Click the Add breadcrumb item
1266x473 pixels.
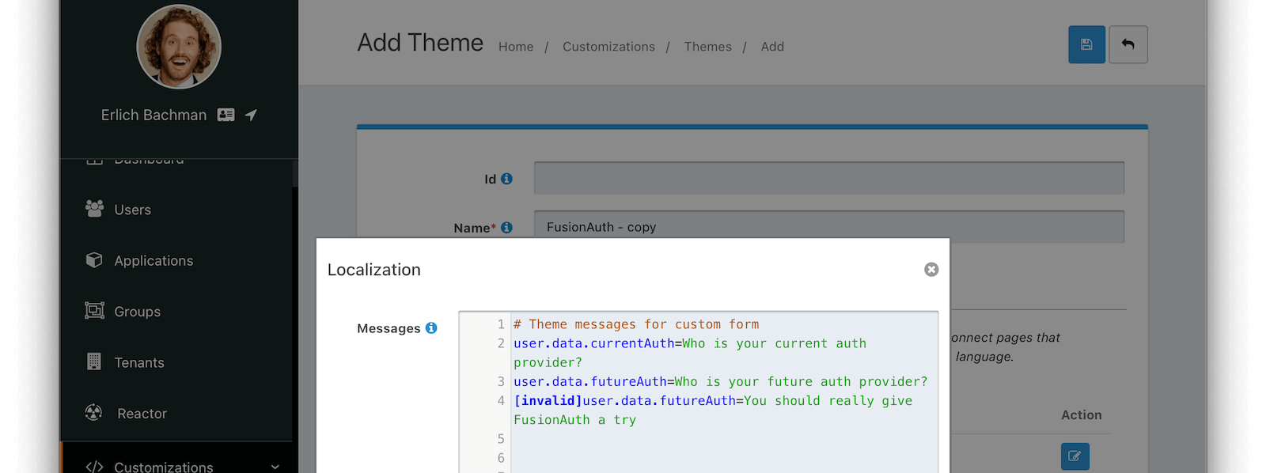[x=772, y=47]
